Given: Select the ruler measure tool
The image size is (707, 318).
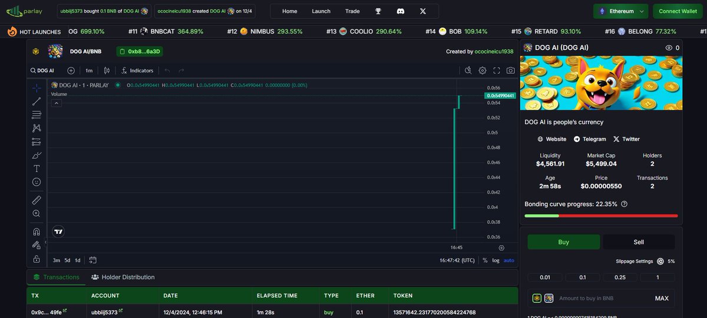Looking at the screenshot, I should [37, 200].
